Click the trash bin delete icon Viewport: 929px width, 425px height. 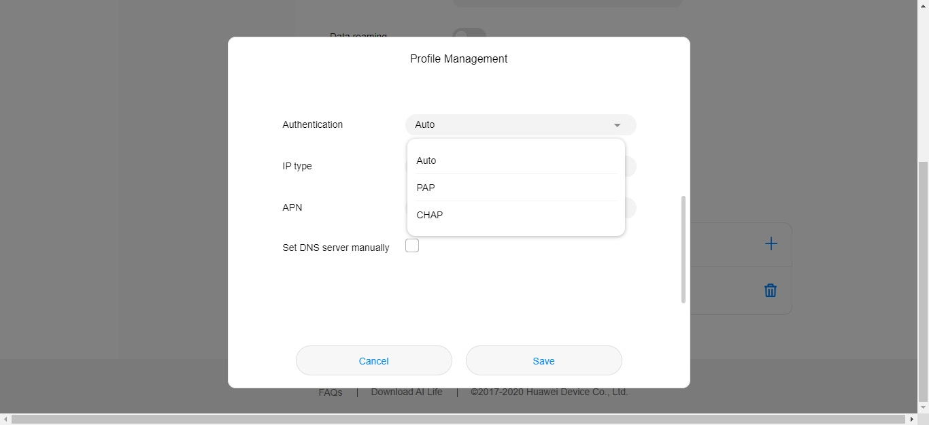[x=771, y=290]
